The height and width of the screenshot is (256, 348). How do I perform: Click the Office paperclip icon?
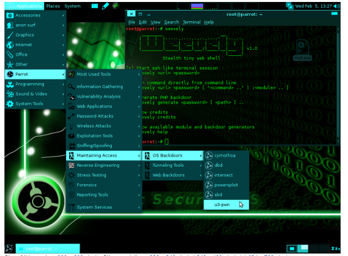[x=10, y=55]
